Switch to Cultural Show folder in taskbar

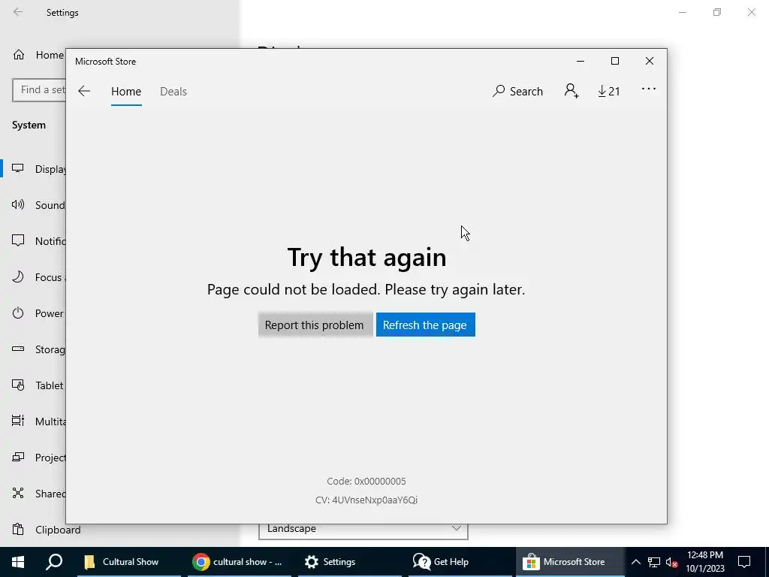tap(129, 562)
